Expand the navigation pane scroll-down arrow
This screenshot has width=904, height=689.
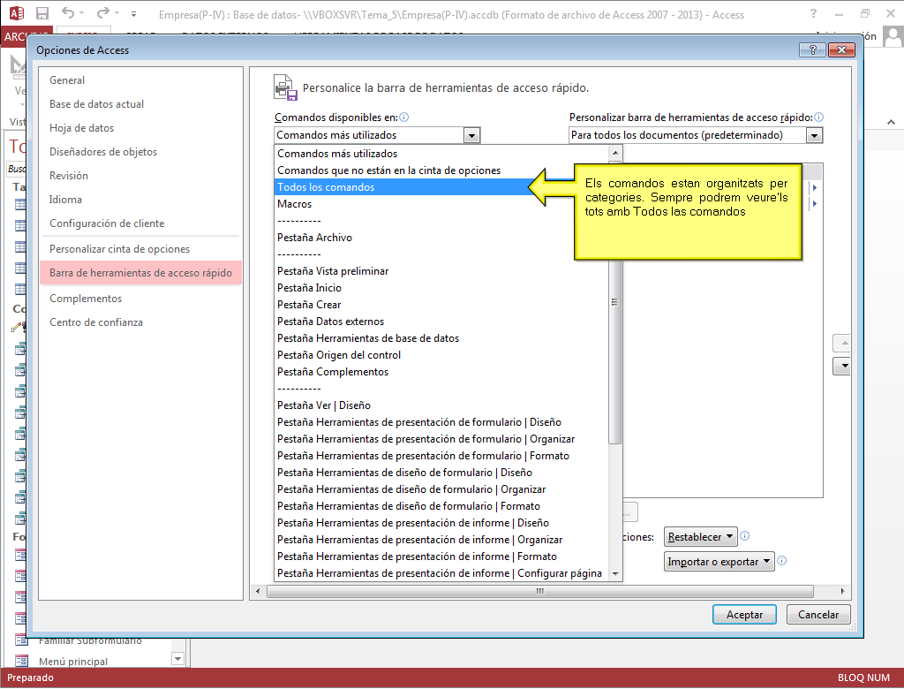178,658
